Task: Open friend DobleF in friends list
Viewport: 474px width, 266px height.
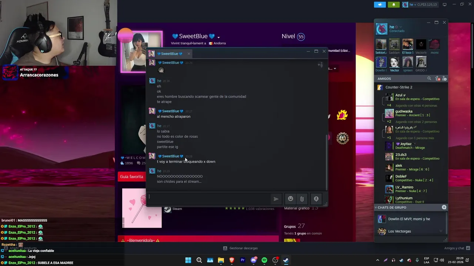Action: click(415, 178)
